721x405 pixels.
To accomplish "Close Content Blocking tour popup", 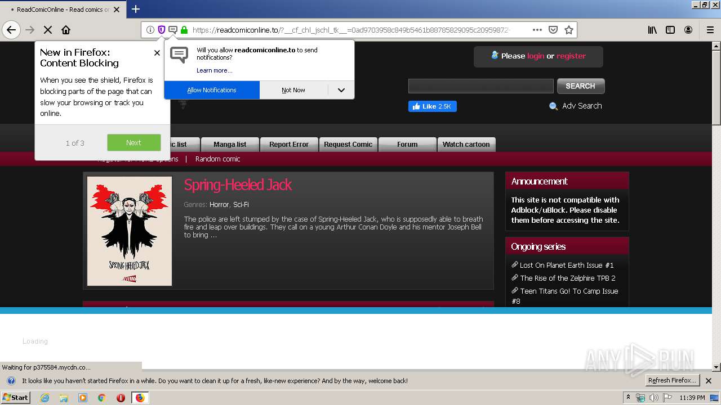I will 157,53.
